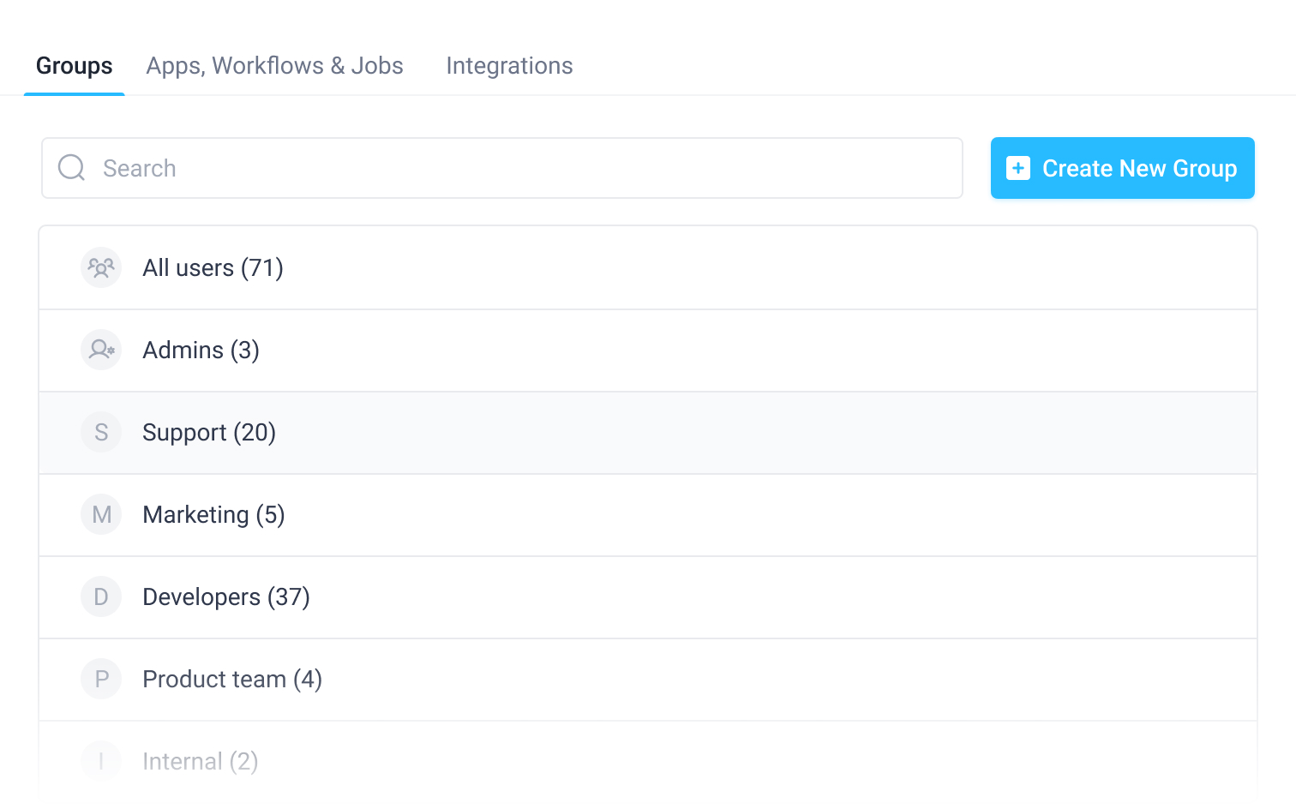1296x809 pixels.
Task: Switch to the Integrations tab
Action: pyautogui.click(x=509, y=65)
